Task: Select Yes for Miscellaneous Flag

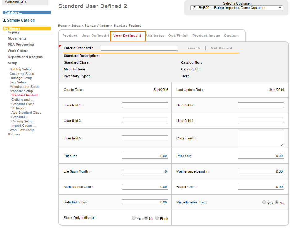Action: (264, 203)
